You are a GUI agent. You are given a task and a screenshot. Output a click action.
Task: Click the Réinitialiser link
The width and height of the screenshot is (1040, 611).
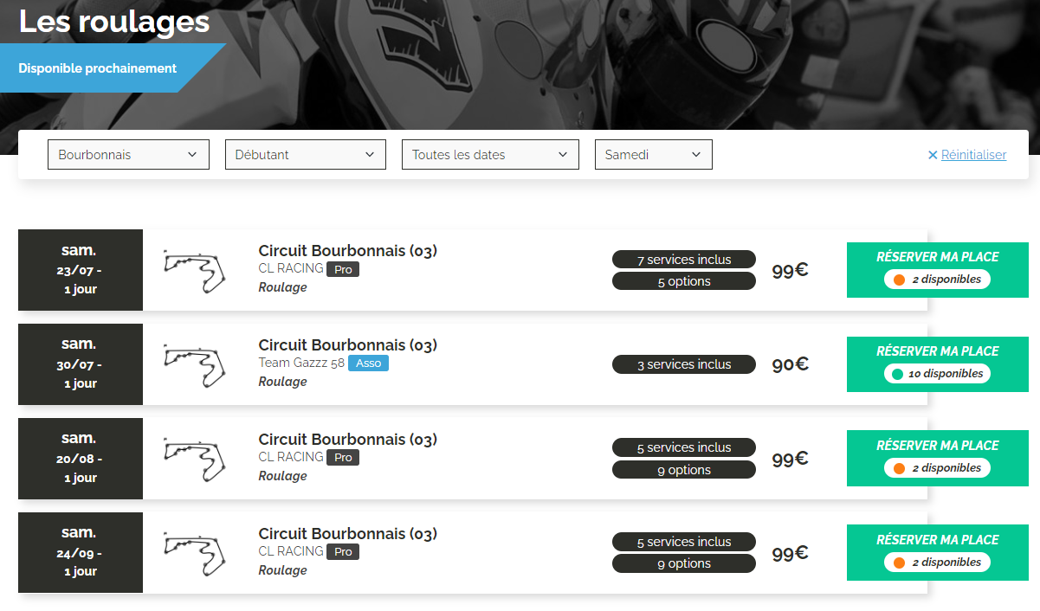[x=973, y=155]
